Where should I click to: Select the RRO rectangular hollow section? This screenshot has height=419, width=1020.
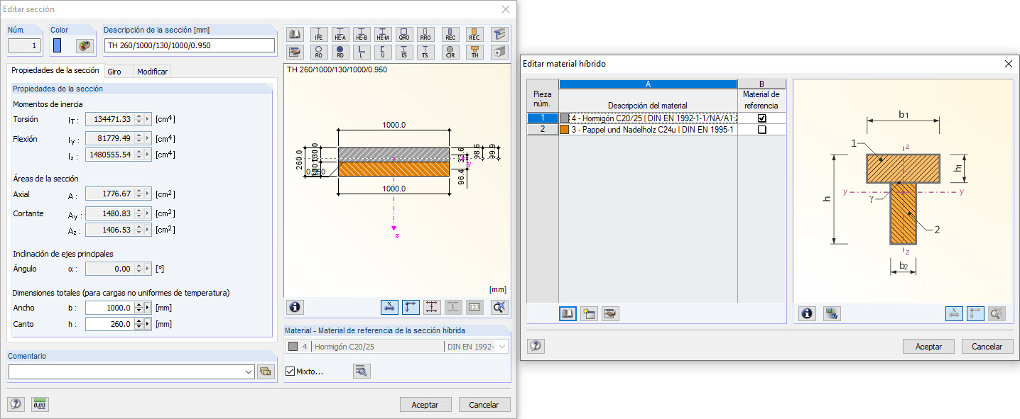(425, 34)
